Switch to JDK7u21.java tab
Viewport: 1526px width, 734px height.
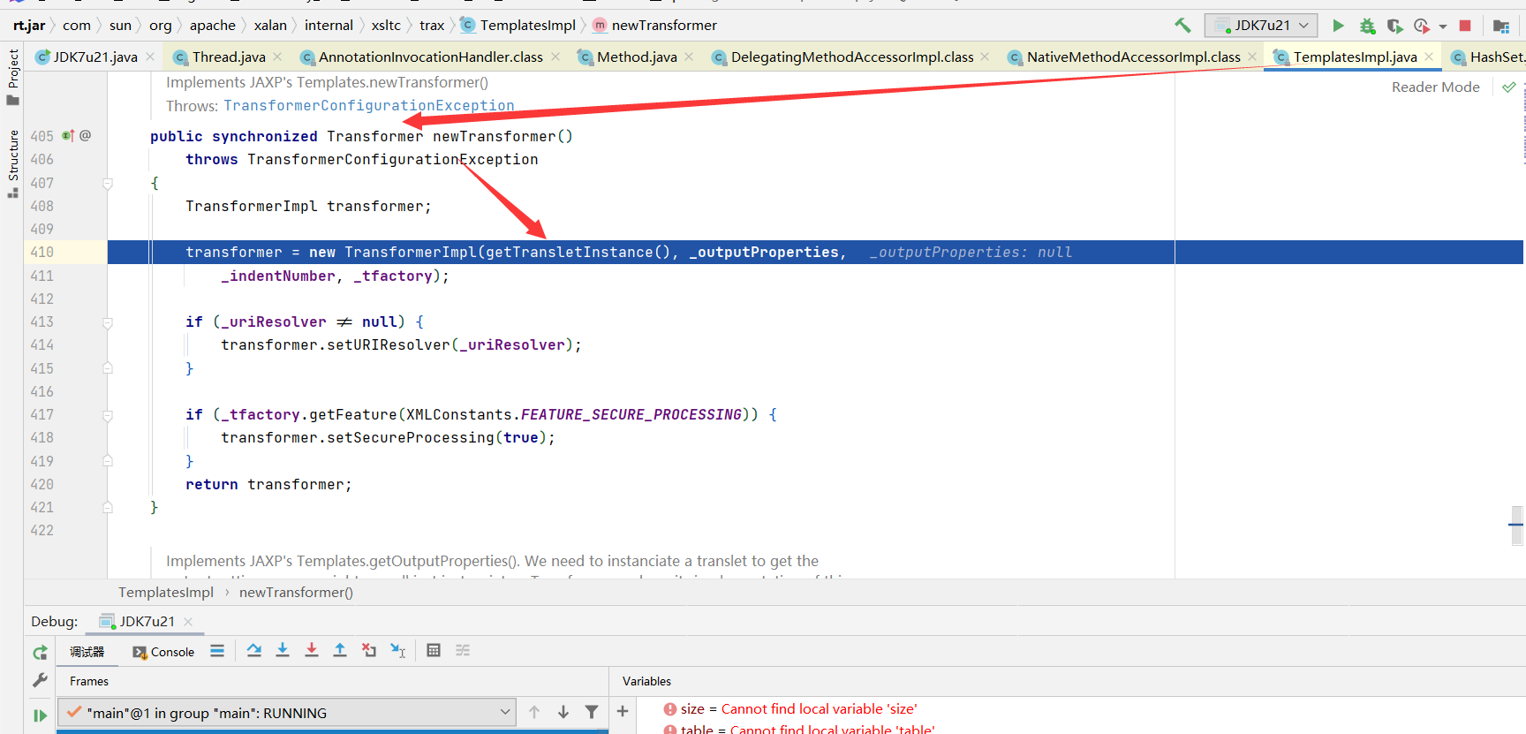(95, 57)
